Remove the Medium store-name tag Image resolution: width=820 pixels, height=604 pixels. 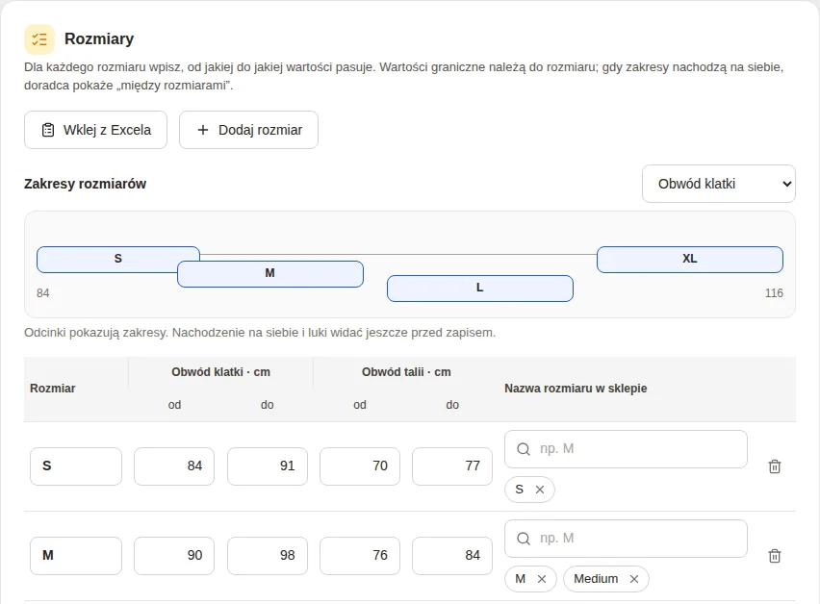point(634,579)
